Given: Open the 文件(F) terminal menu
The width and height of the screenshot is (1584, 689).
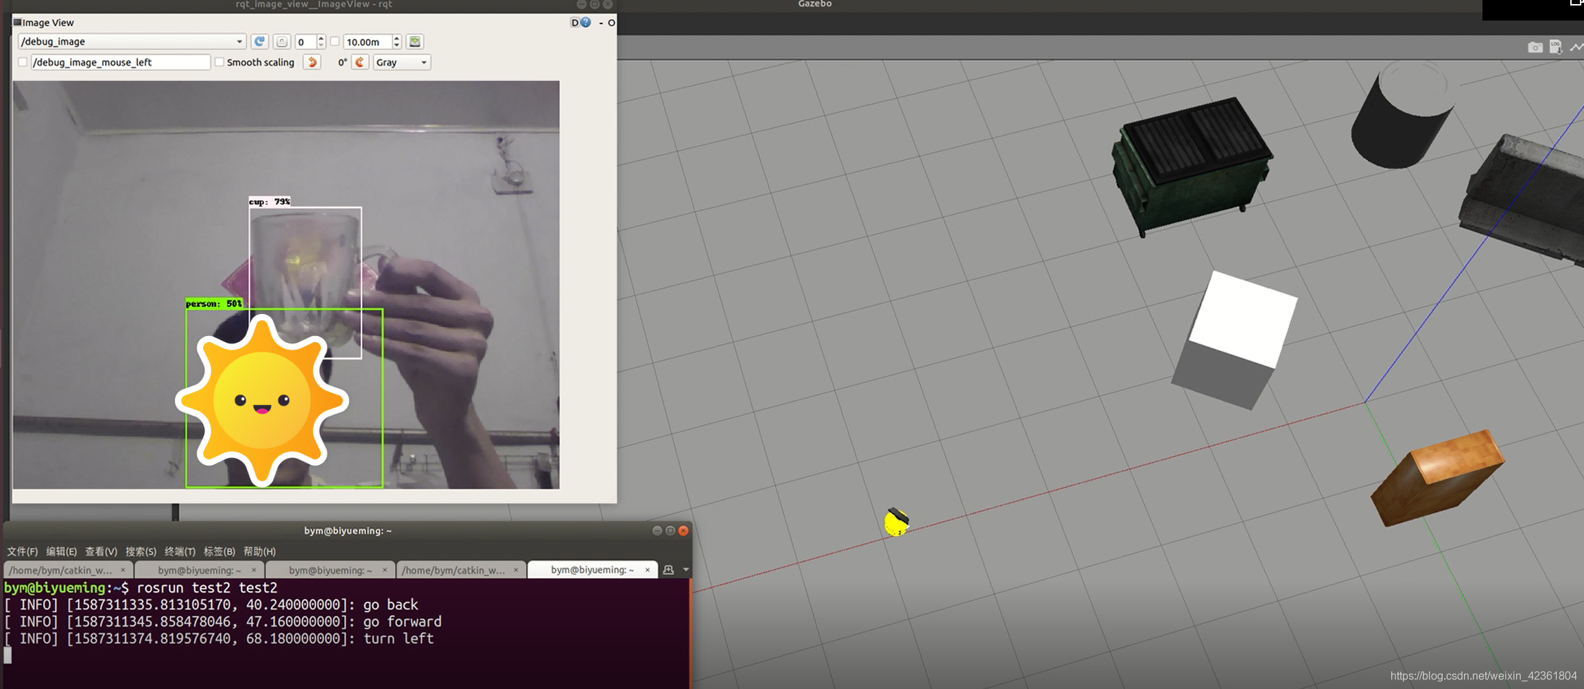Looking at the screenshot, I should (x=23, y=551).
